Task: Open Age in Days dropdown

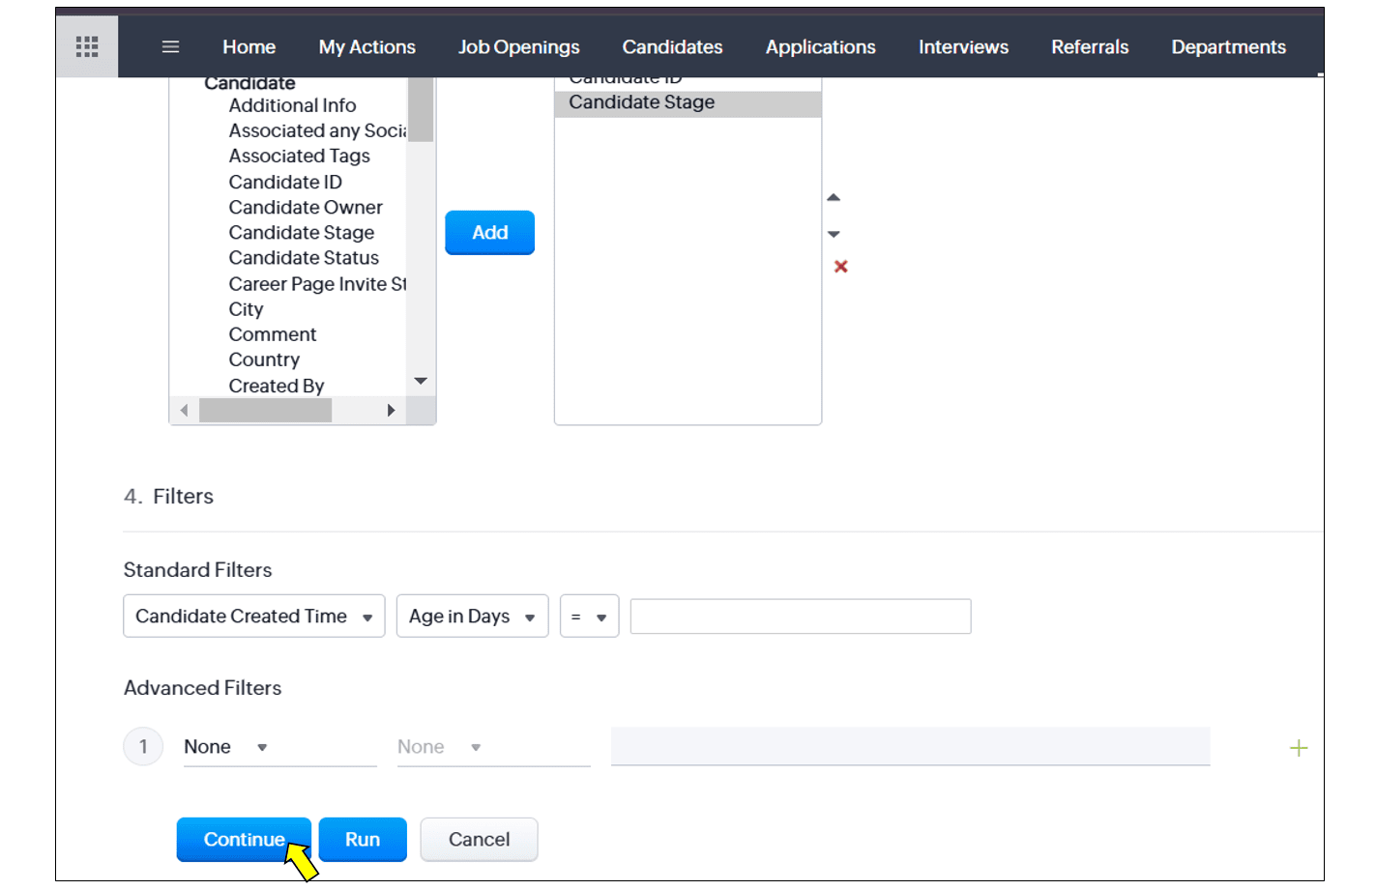Action: click(472, 617)
